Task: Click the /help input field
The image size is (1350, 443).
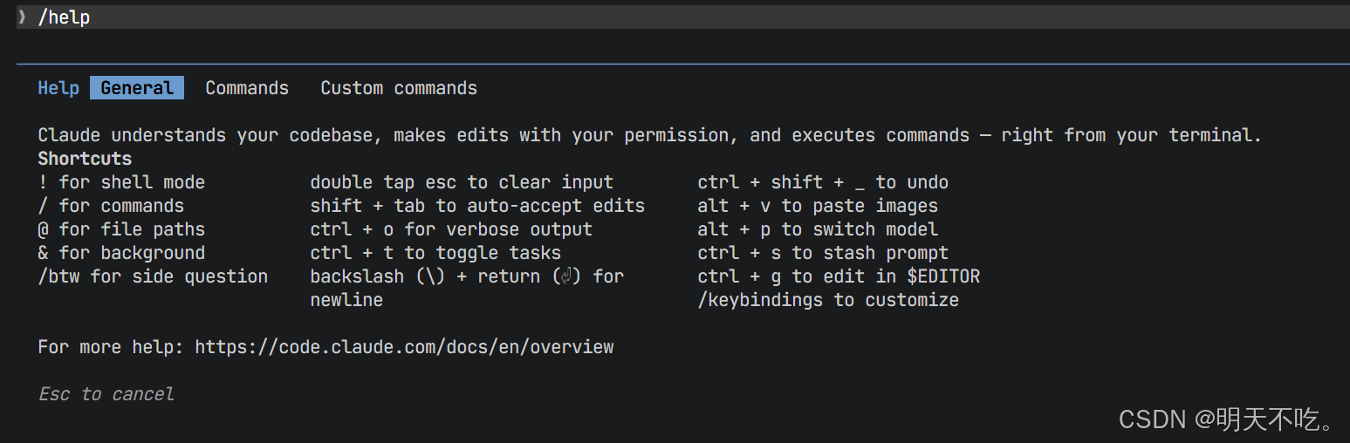Action: pyautogui.click(x=682, y=17)
